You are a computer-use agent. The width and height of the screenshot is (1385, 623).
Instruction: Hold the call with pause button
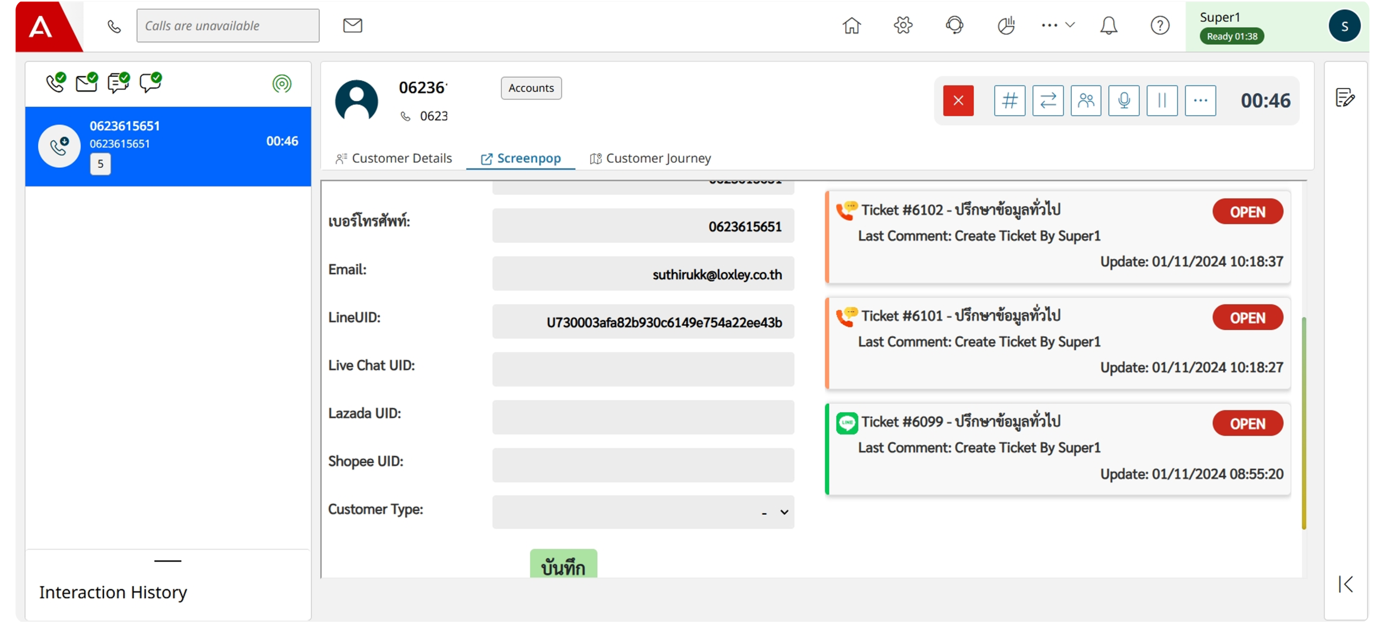(x=1162, y=101)
